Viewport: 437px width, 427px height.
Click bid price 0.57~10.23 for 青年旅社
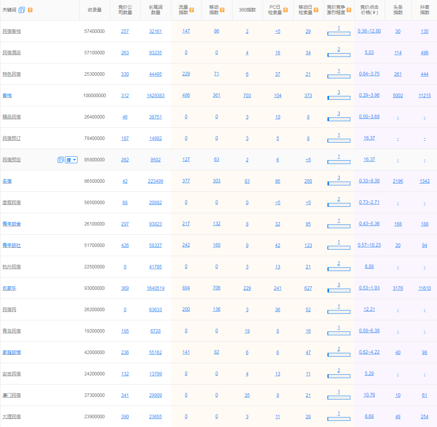click(x=369, y=245)
